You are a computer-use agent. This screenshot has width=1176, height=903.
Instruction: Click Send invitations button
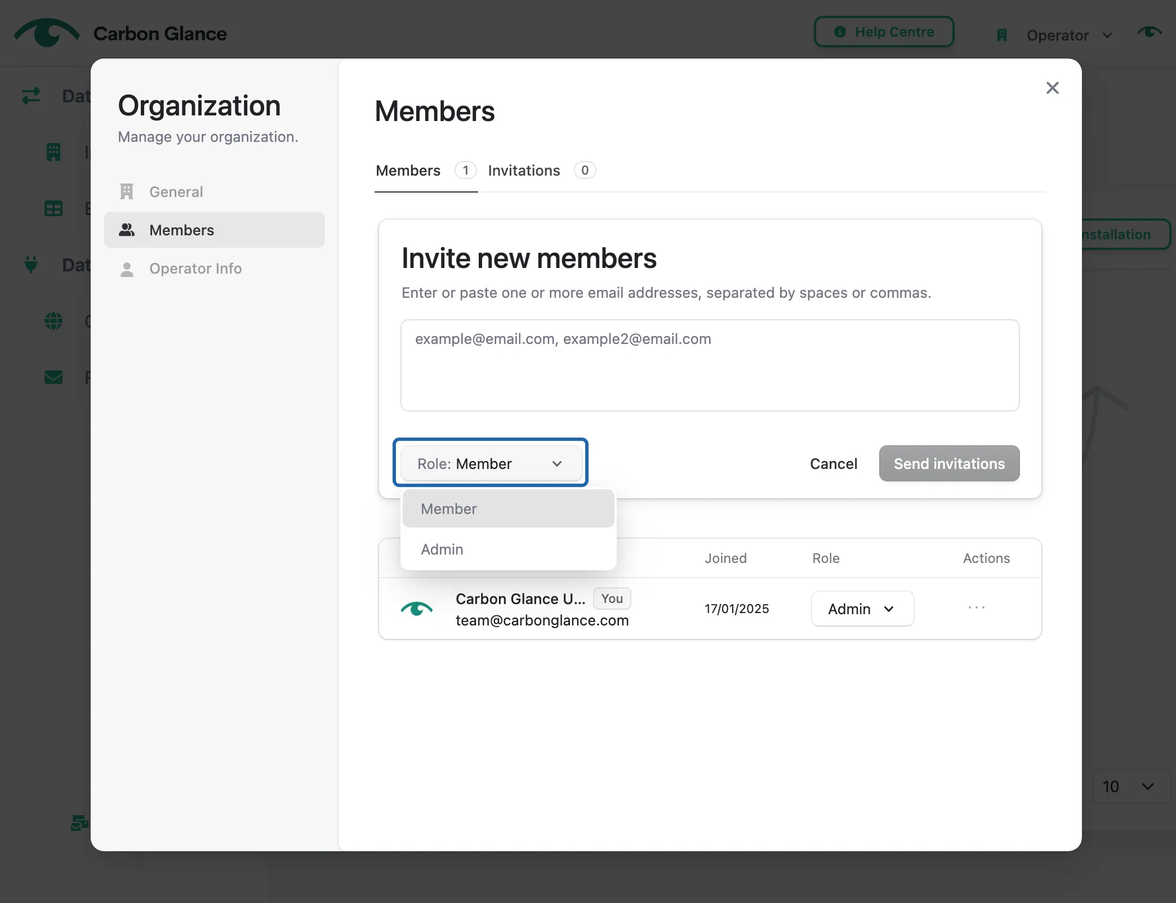(x=949, y=464)
